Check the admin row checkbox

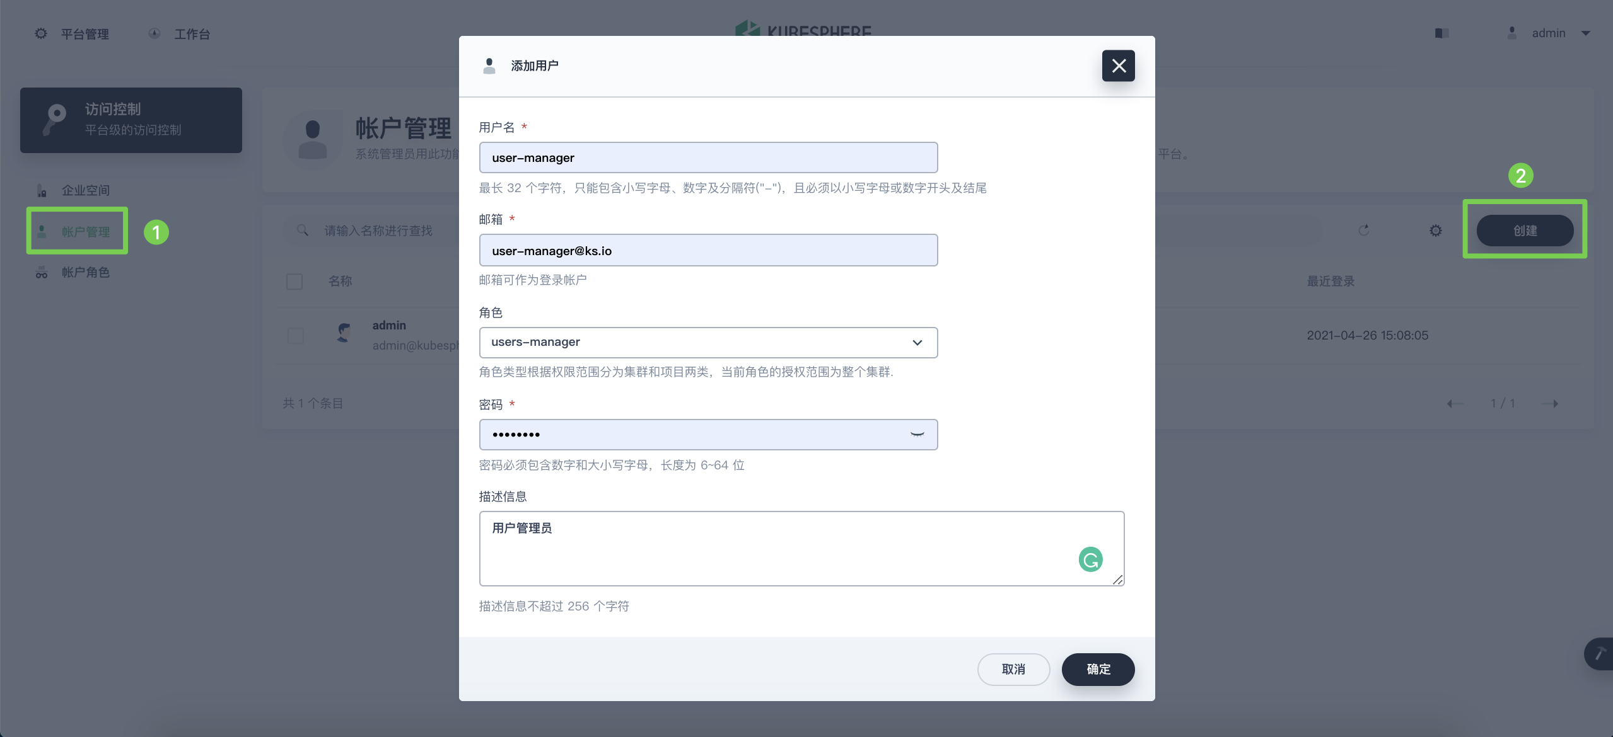click(x=295, y=336)
